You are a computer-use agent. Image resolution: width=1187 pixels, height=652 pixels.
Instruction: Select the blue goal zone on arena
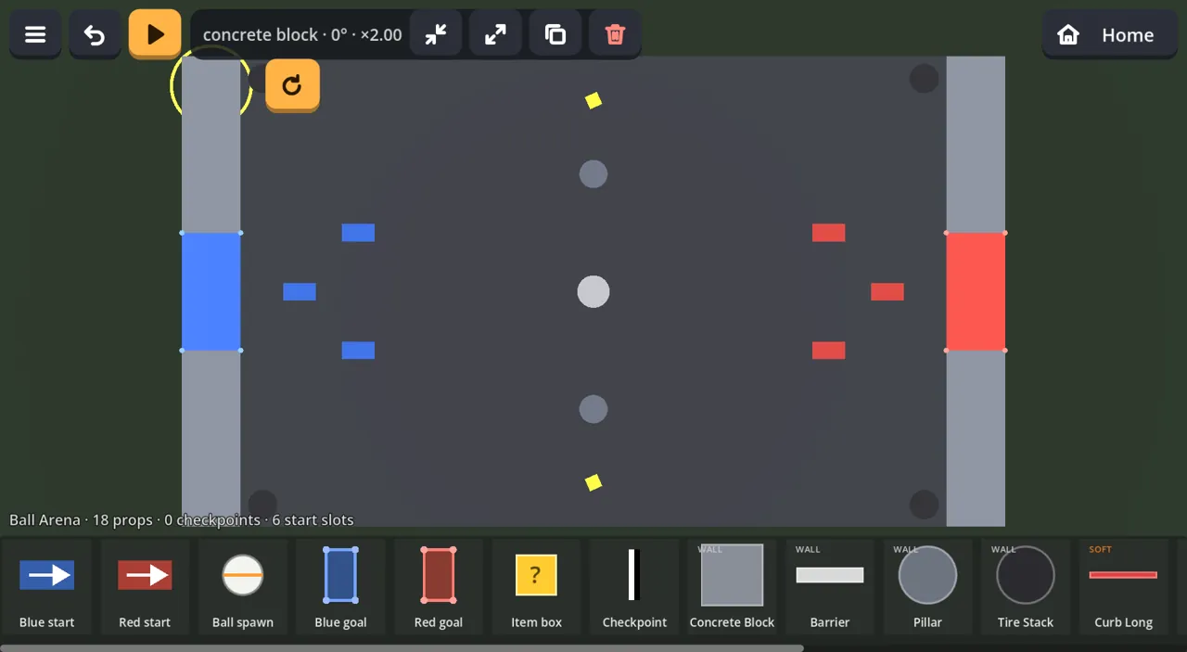(x=211, y=291)
